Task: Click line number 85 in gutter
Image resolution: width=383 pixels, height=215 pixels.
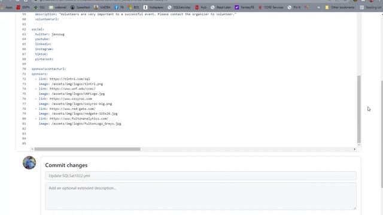Action: pos(24,143)
